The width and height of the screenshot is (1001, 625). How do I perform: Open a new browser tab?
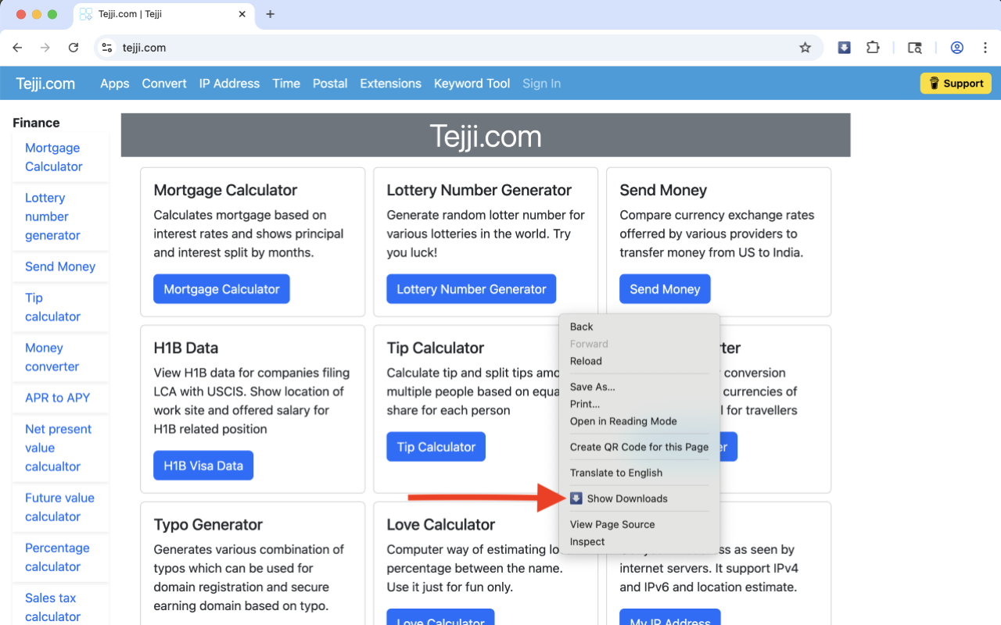(271, 14)
